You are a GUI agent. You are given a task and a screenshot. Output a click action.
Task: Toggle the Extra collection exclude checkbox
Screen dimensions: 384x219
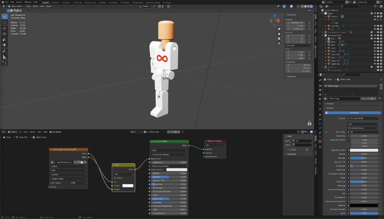pos(371,13)
